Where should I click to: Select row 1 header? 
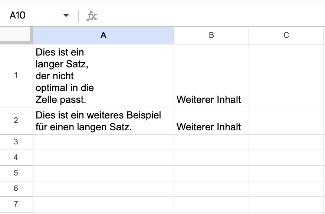pos(16,76)
